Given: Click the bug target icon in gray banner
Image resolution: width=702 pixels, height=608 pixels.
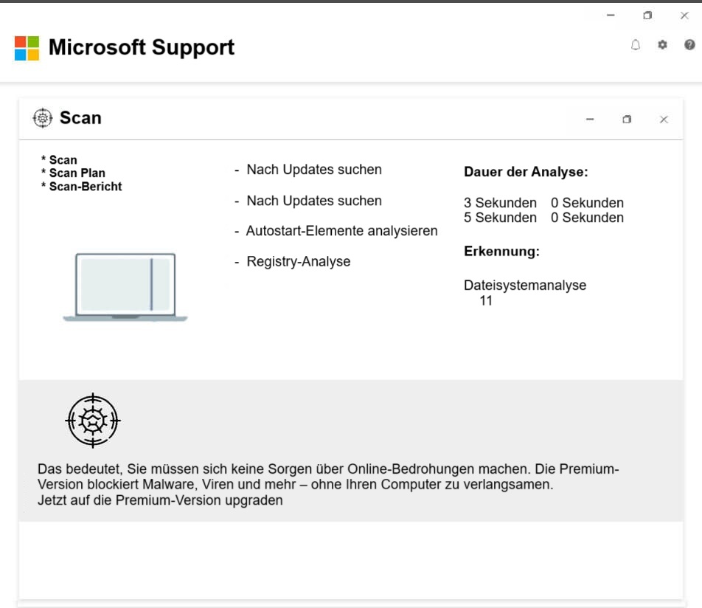Looking at the screenshot, I should [x=93, y=421].
